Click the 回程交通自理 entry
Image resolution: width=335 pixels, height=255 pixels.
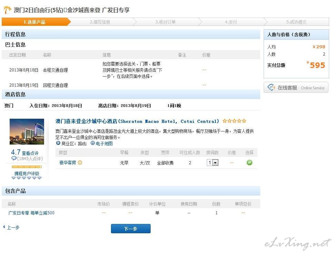[55, 85]
